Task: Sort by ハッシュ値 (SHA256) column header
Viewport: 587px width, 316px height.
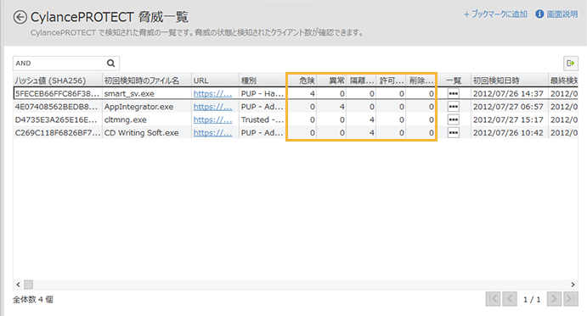Action: [57, 80]
